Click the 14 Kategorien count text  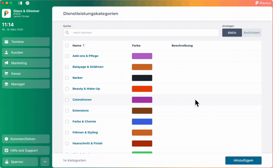coord(74,161)
